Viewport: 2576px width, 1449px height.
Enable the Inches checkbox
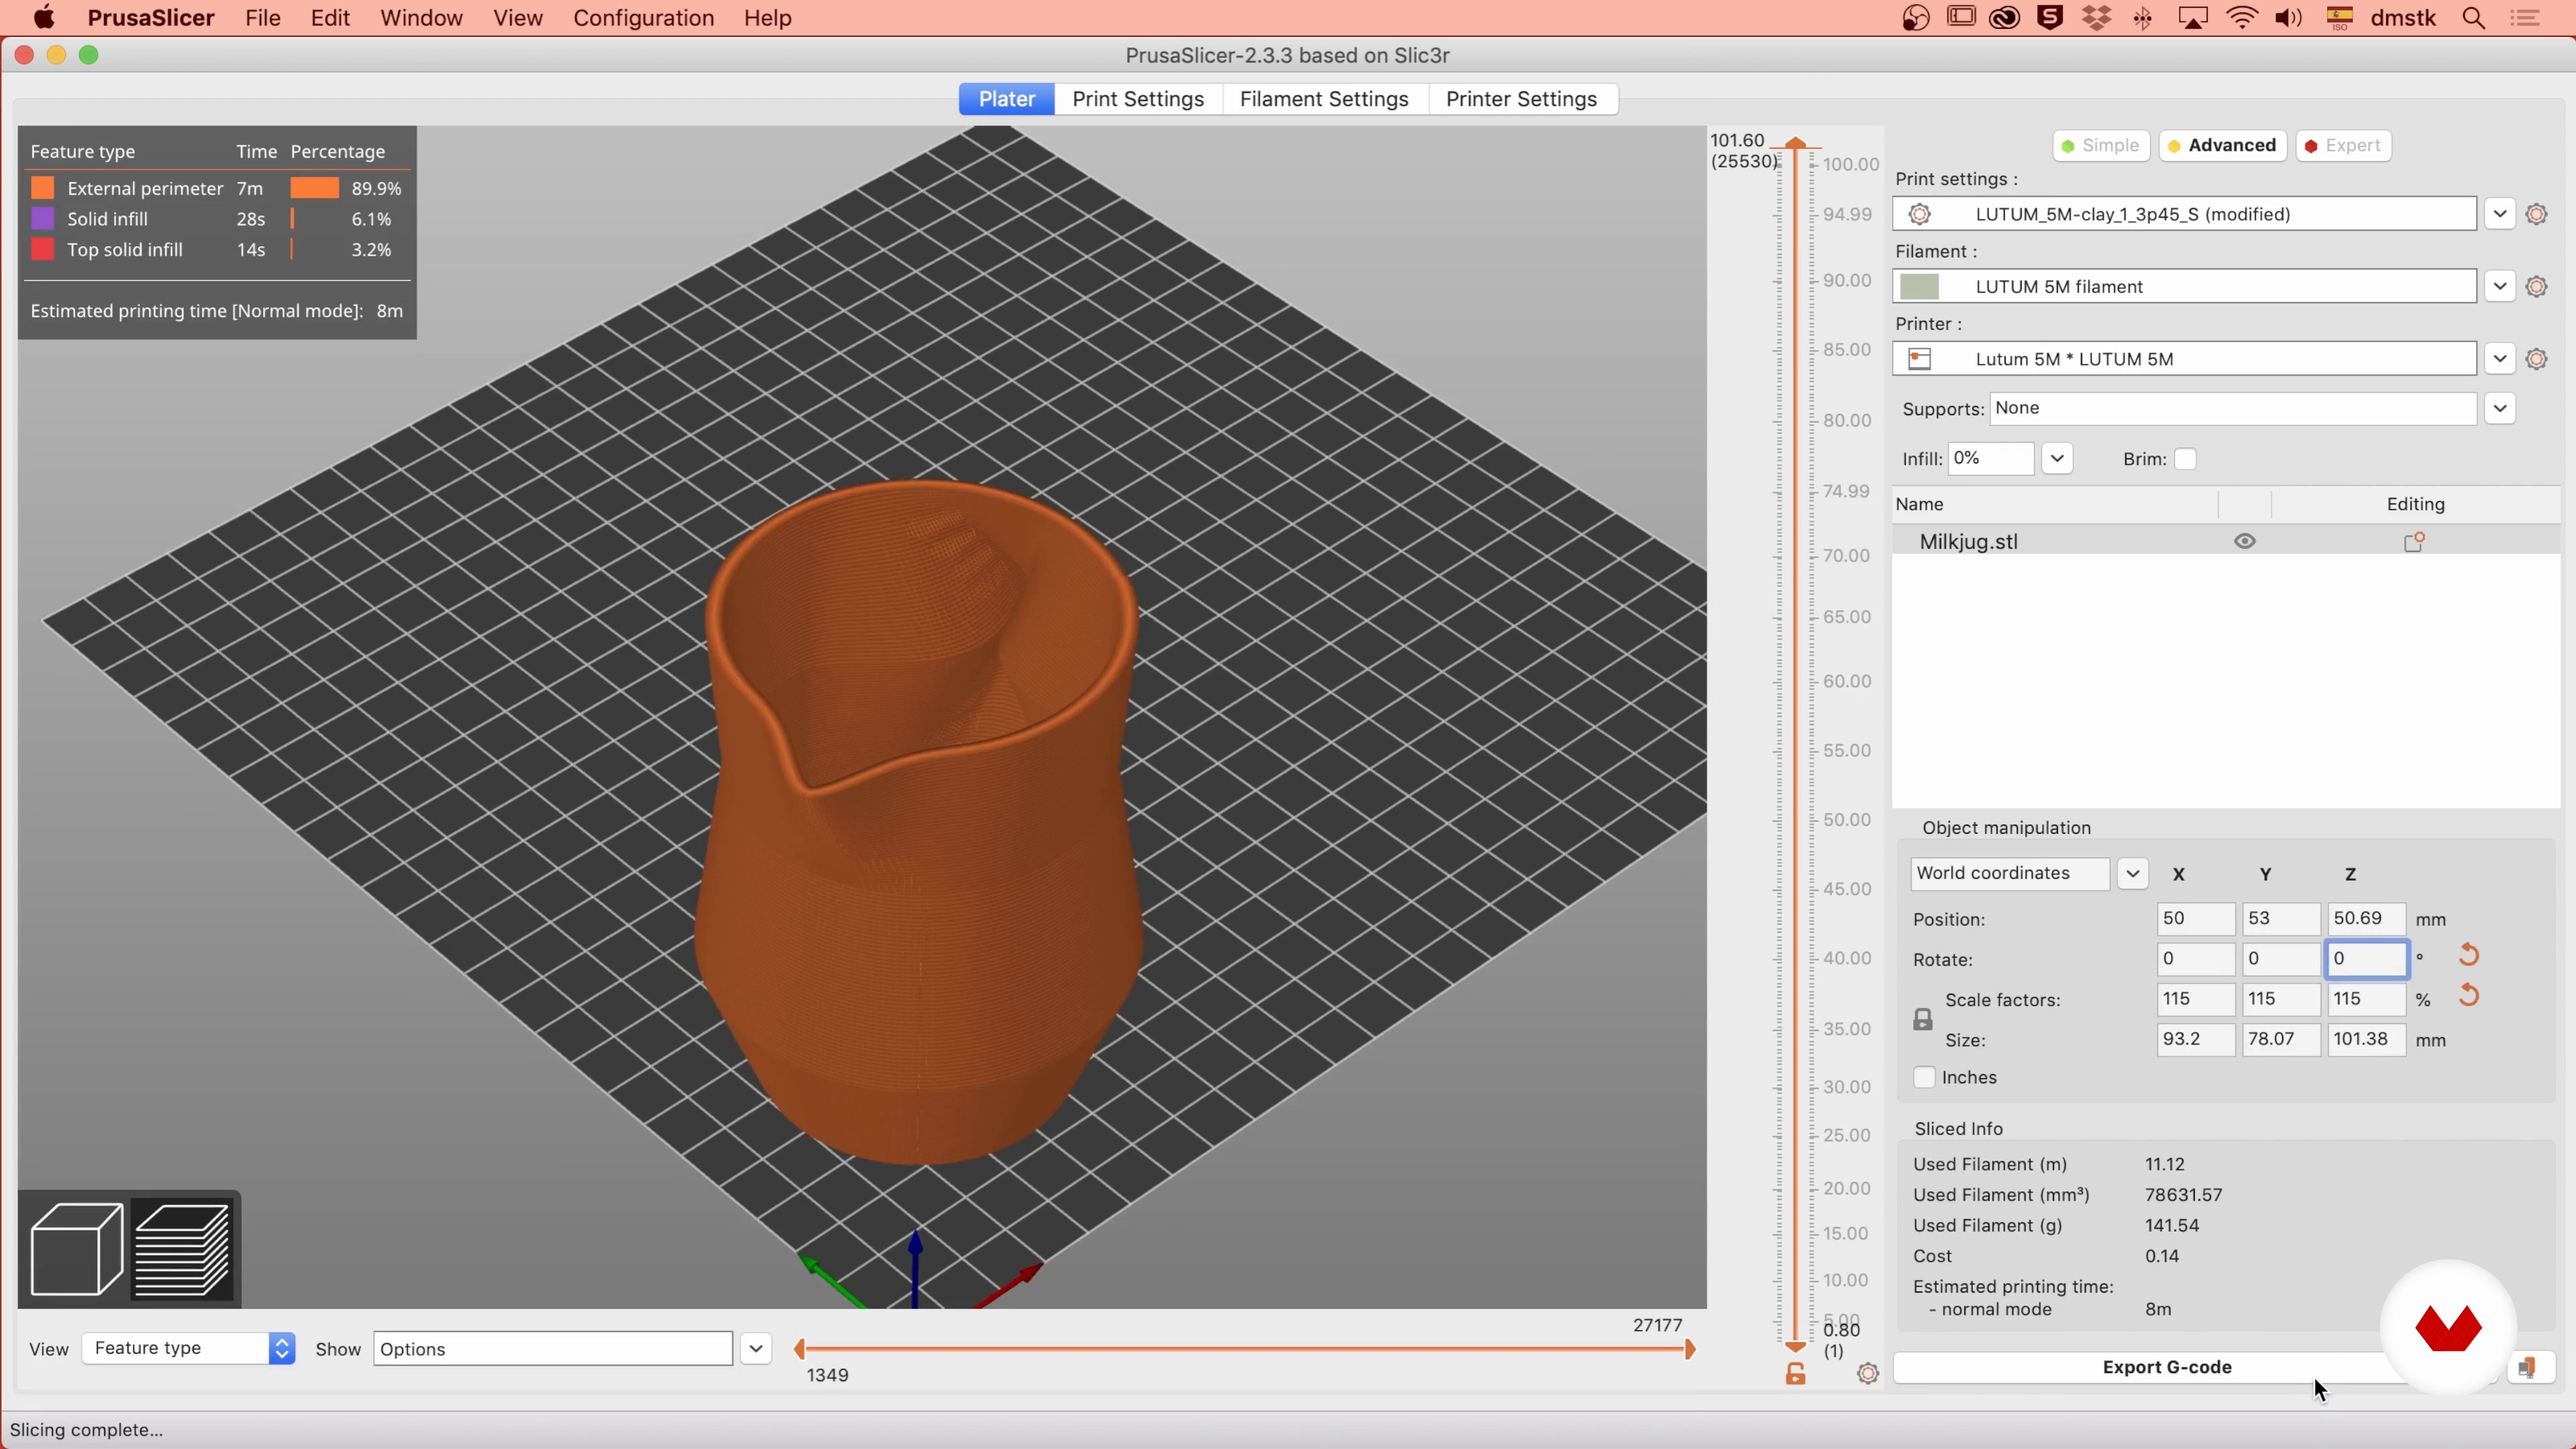pos(1924,1078)
